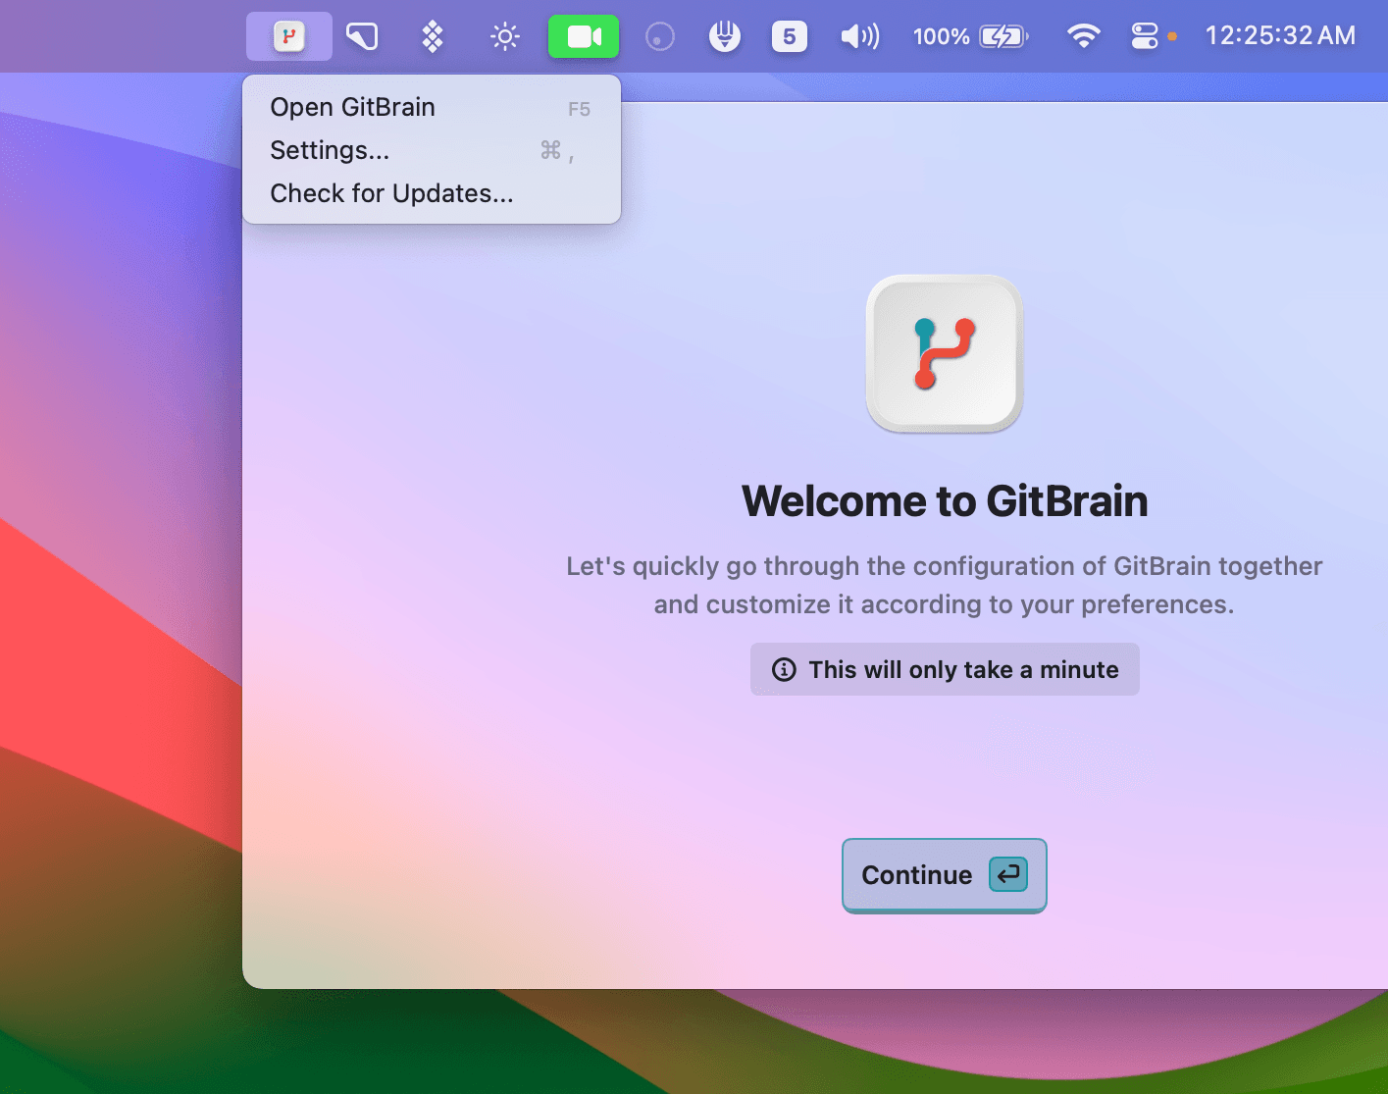Click the GitBrain app logo on welcome screen
Viewport: 1388px width, 1094px height.
point(943,352)
